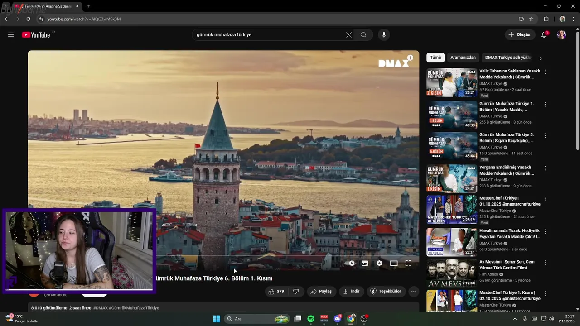Open options for Yorgana Emdirilmiş video
The width and height of the screenshot is (580, 326).
[546, 168]
